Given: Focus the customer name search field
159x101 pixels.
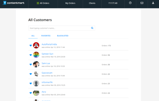Looking at the screenshot, I should tap(62, 28).
